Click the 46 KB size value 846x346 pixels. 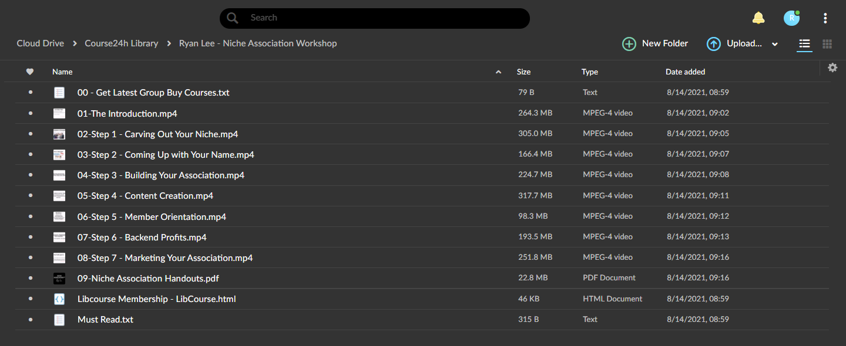pyautogui.click(x=528, y=298)
